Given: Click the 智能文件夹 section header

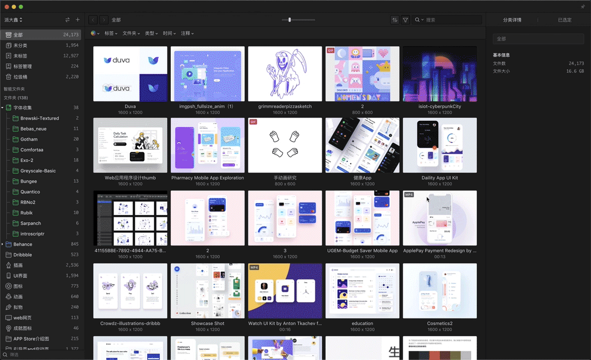Looking at the screenshot, I should click(15, 89).
